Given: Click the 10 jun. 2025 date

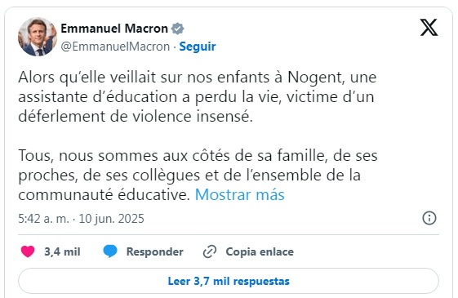Looking at the screenshot, I should (111, 219).
